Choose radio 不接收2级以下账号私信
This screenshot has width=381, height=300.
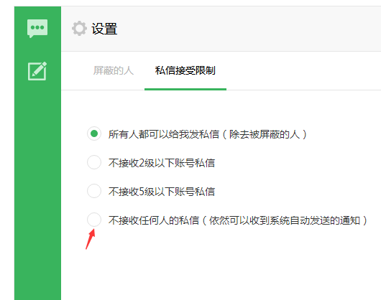click(x=94, y=162)
